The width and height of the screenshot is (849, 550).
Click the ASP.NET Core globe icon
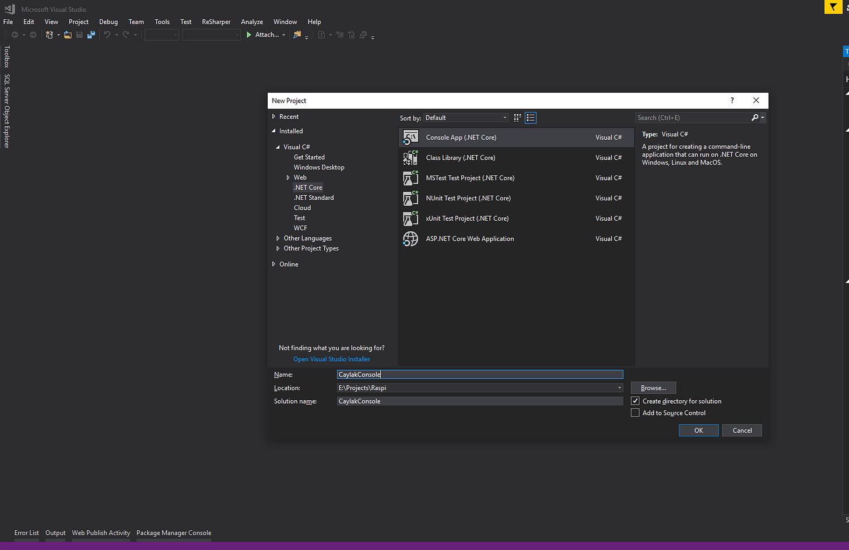(x=411, y=239)
